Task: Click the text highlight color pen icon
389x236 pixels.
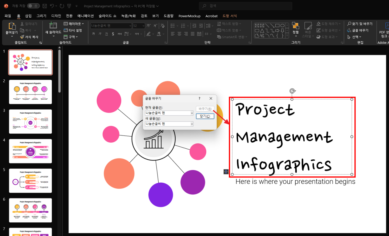Action: click(x=148, y=34)
